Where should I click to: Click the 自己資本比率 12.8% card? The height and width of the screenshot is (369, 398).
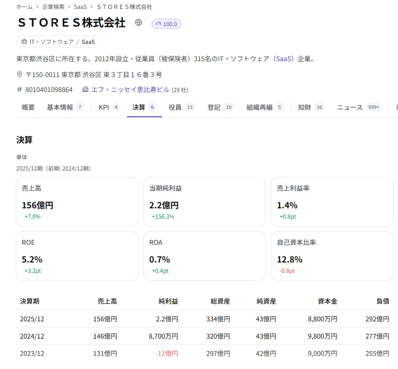click(332, 256)
